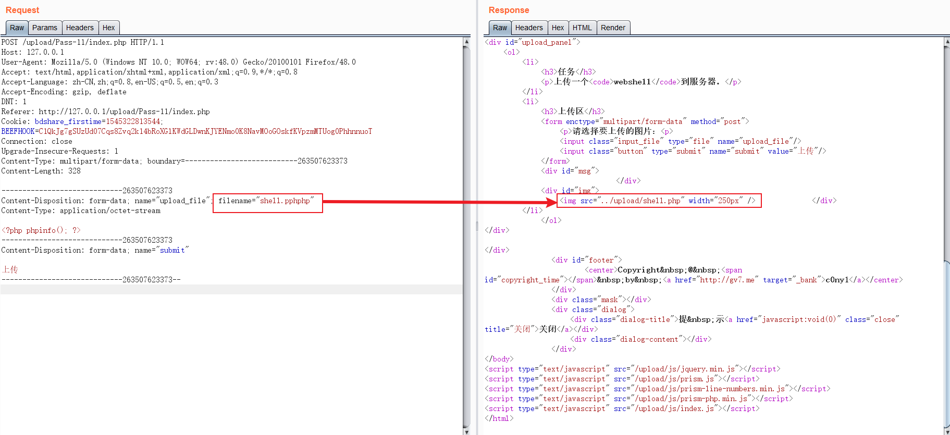Click the Response pane vertical scrollbar thumb

(947, 344)
